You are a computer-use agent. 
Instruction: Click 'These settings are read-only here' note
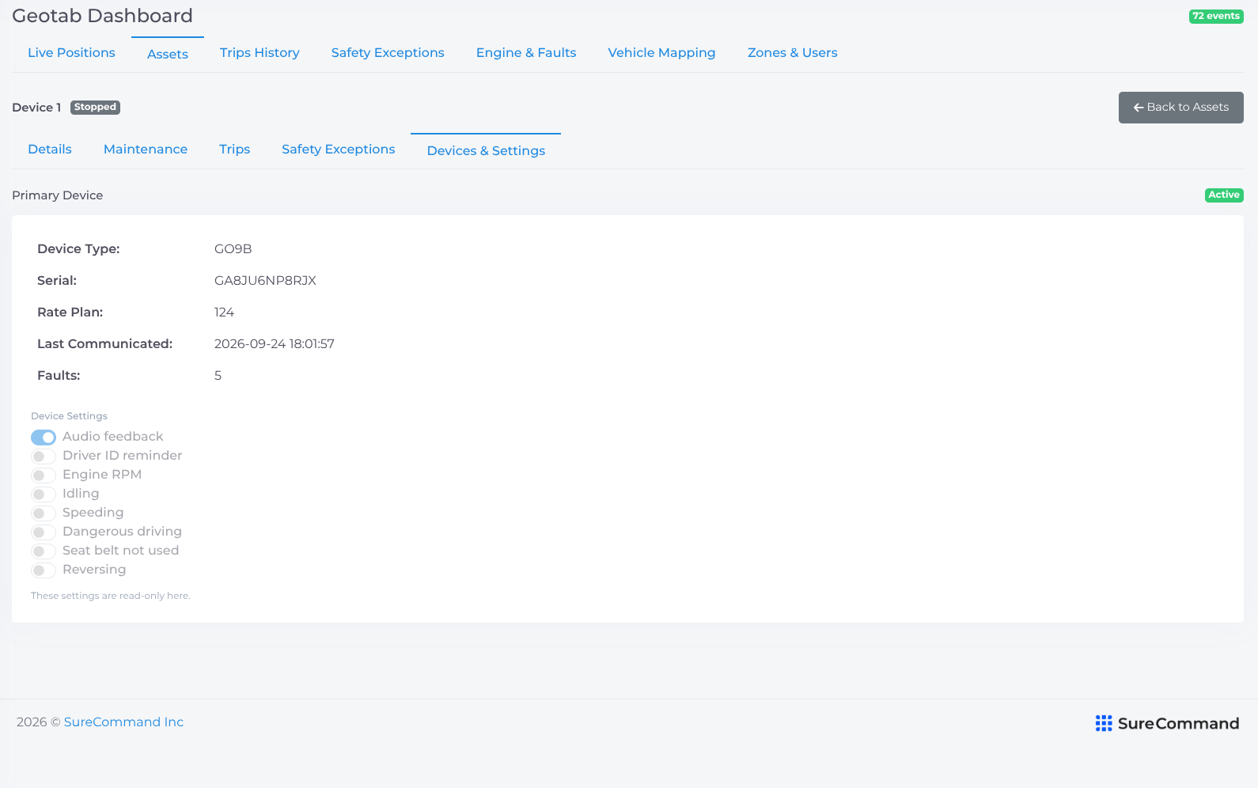(x=111, y=596)
